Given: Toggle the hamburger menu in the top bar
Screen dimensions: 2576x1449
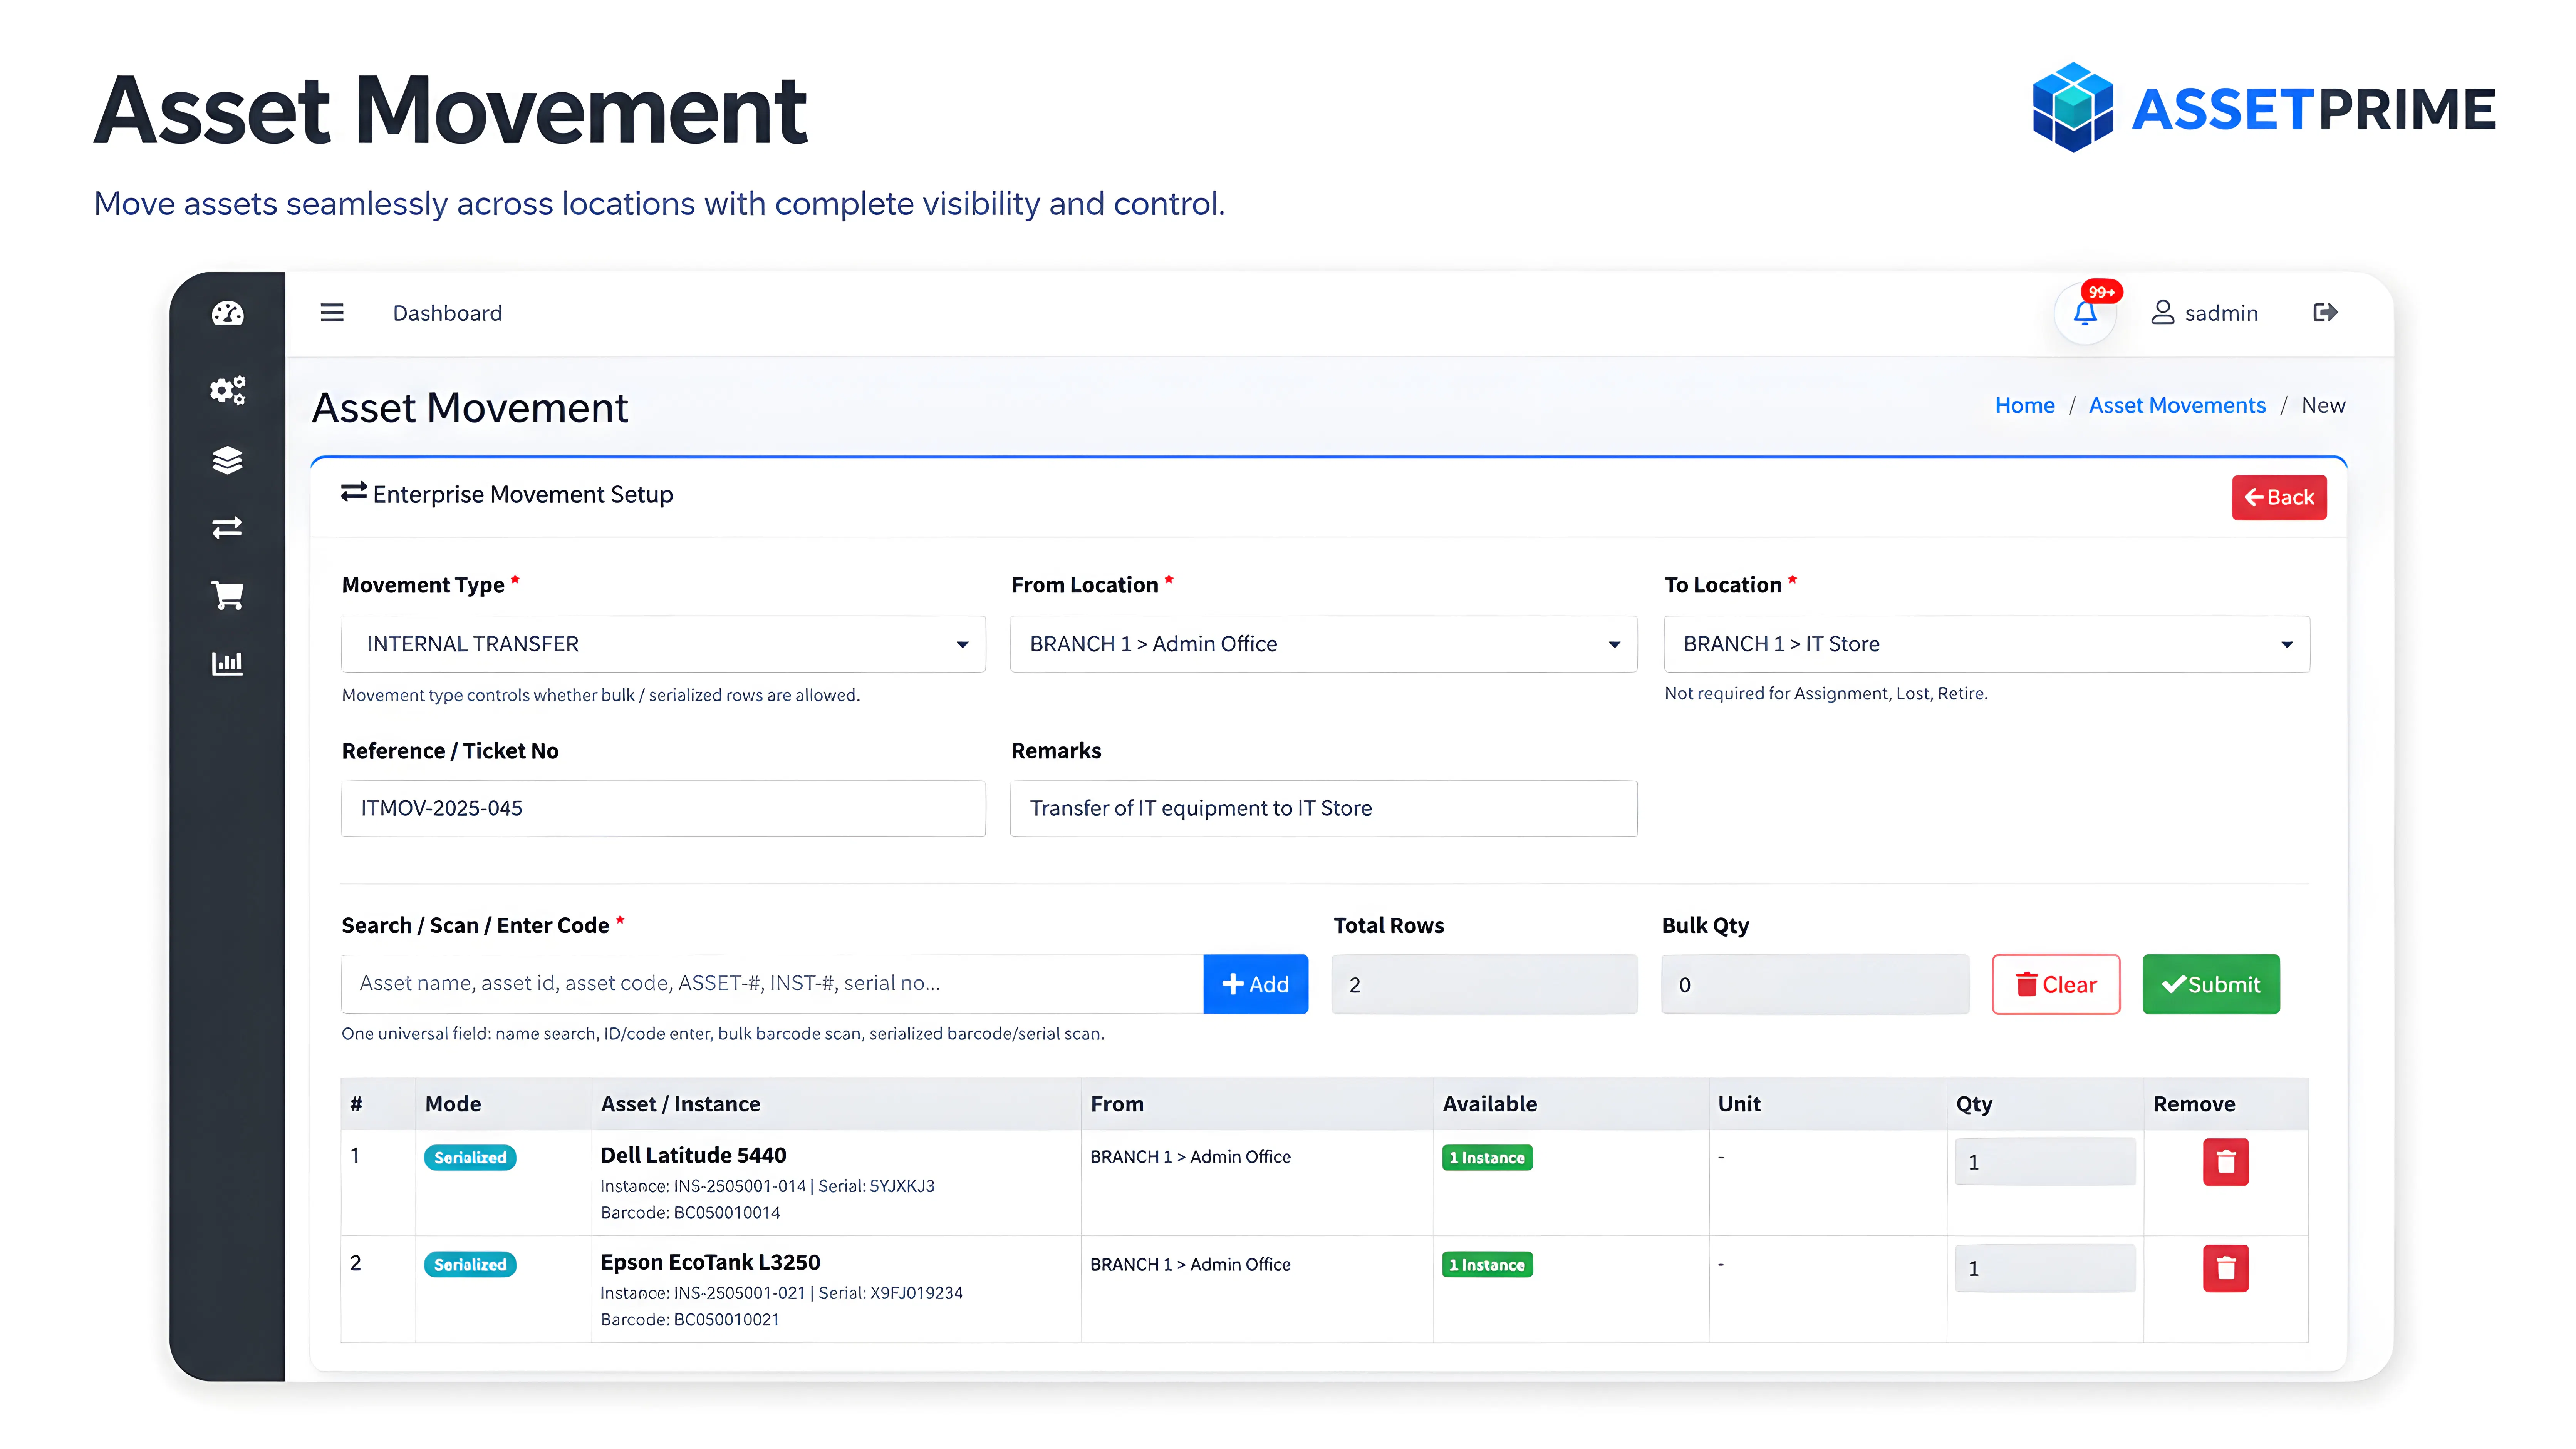Looking at the screenshot, I should click(x=332, y=313).
